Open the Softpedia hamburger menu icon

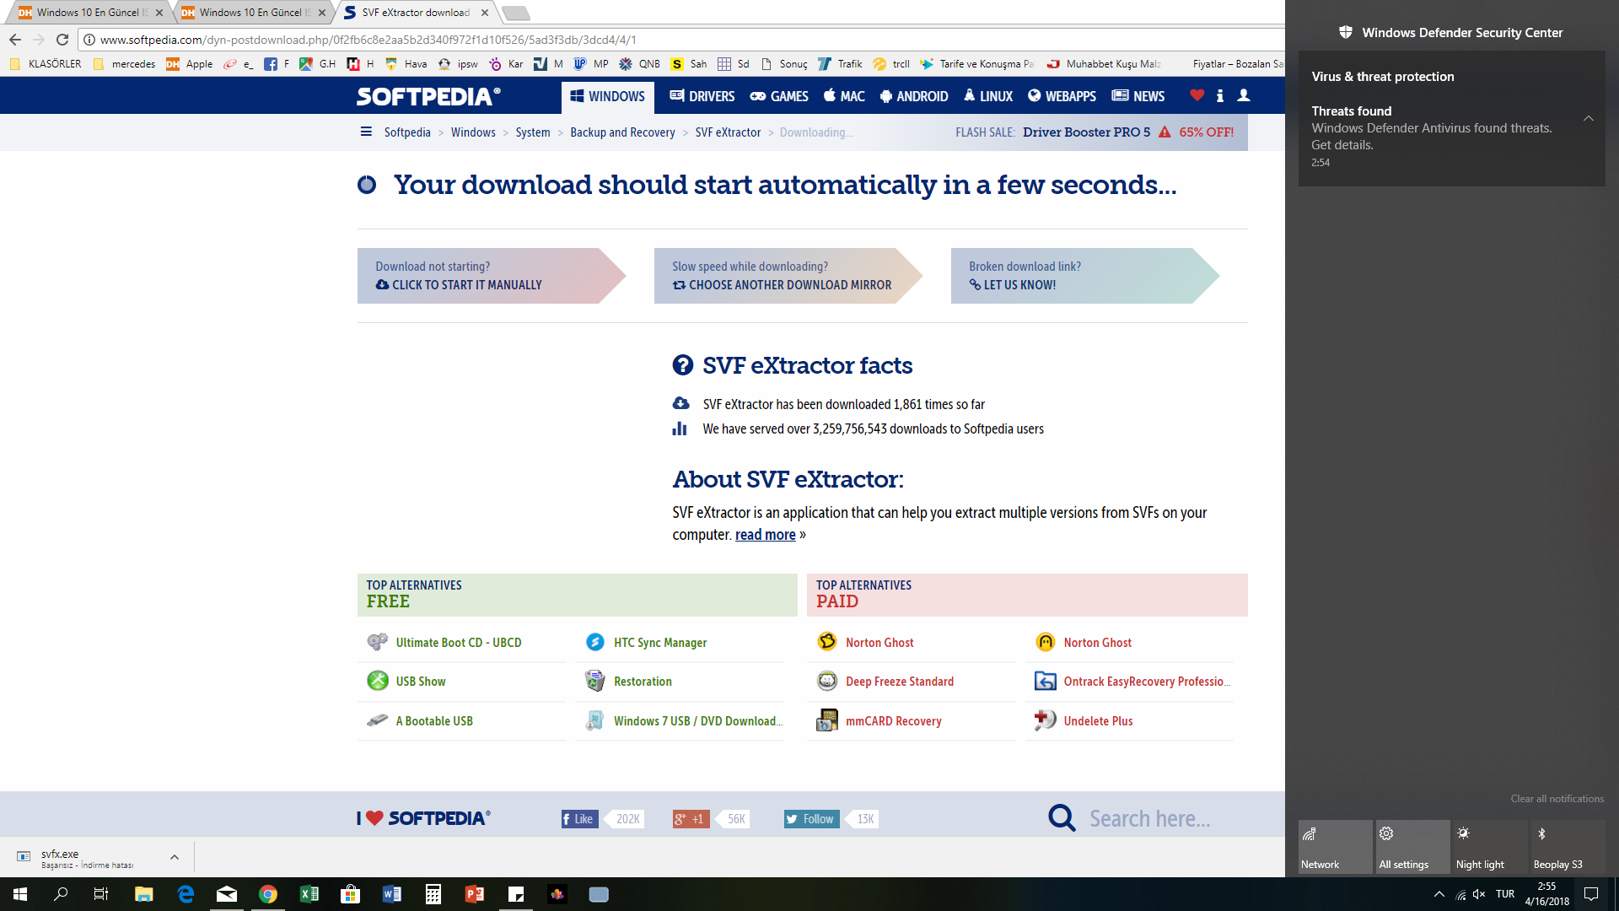tap(366, 132)
